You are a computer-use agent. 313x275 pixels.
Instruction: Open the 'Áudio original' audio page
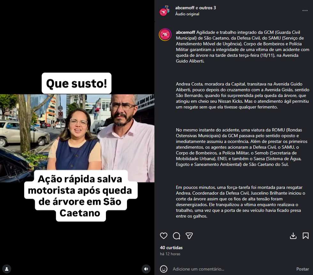click(187, 14)
